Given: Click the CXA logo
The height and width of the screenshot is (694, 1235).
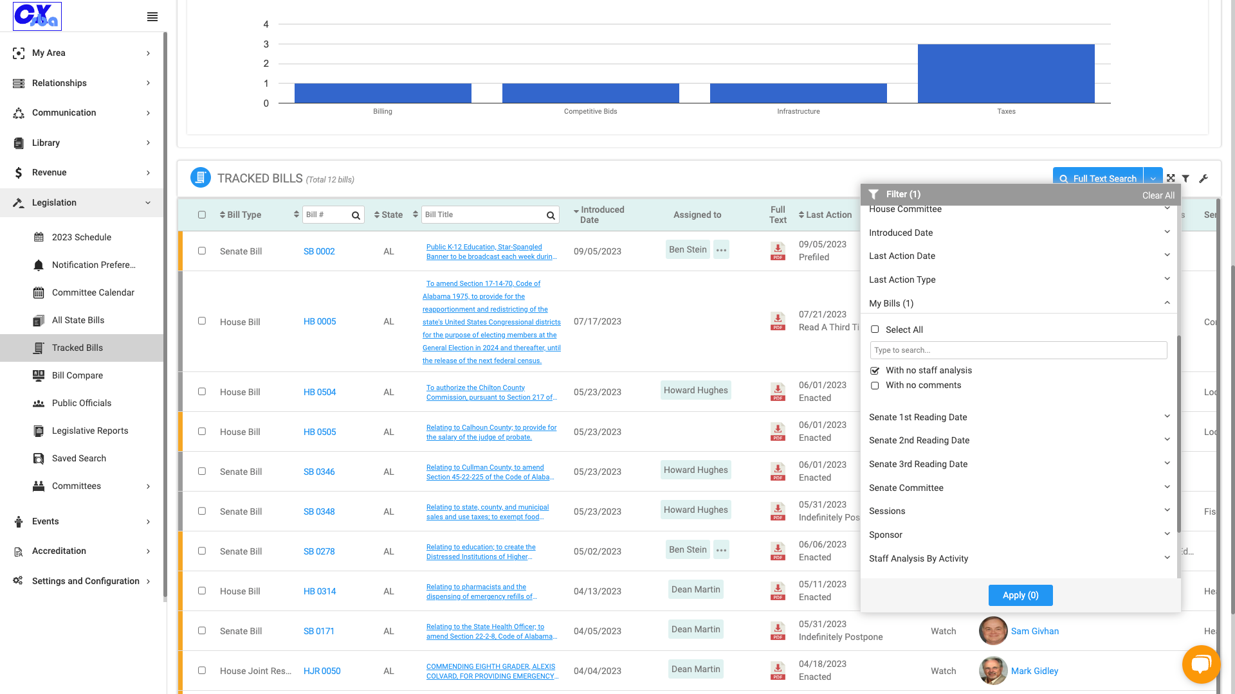Looking at the screenshot, I should 37,16.
